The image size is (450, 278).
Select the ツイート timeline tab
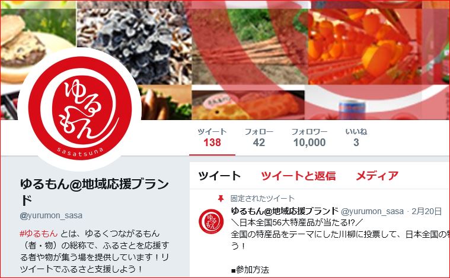[219, 176]
